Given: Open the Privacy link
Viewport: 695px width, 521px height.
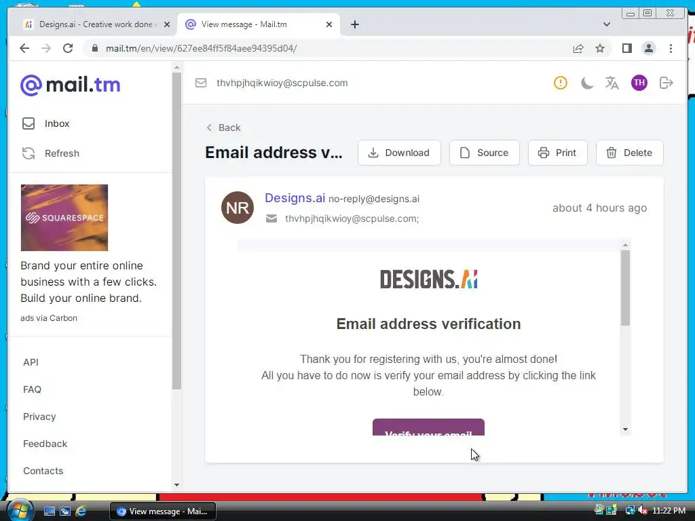Looking at the screenshot, I should pyautogui.click(x=39, y=417).
